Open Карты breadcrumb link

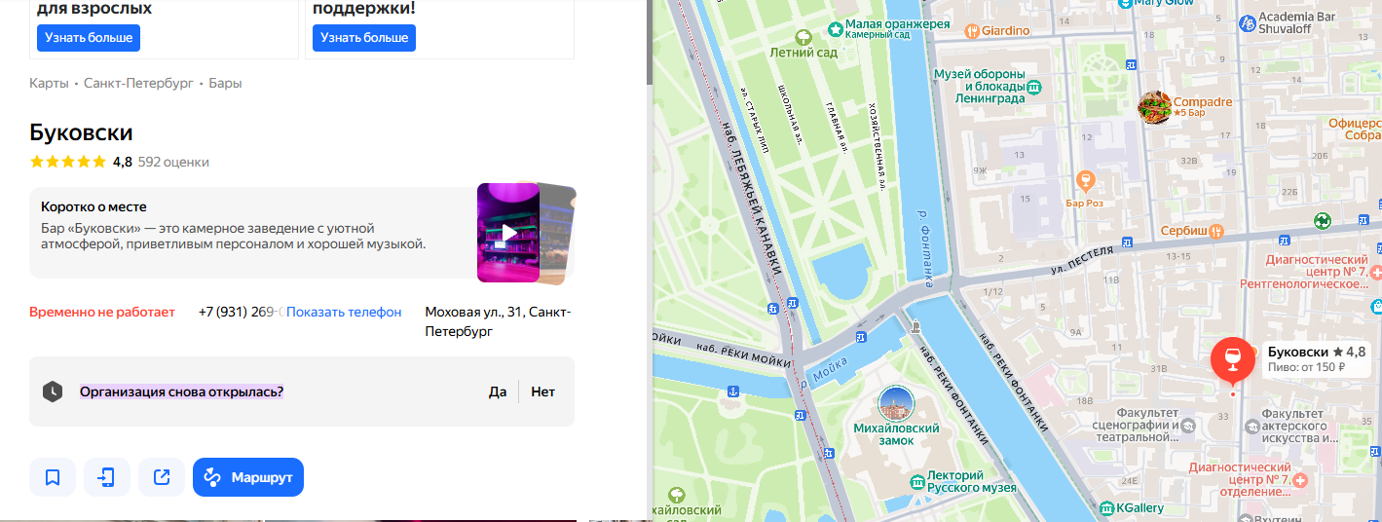pyautogui.click(x=49, y=83)
